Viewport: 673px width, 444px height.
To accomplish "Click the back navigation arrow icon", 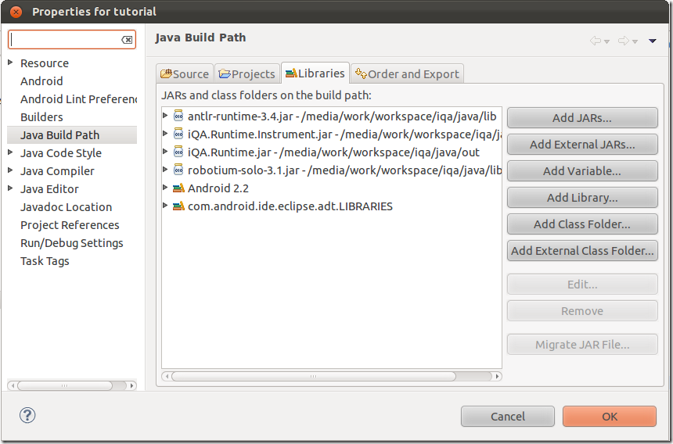I will pyautogui.click(x=596, y=41).
